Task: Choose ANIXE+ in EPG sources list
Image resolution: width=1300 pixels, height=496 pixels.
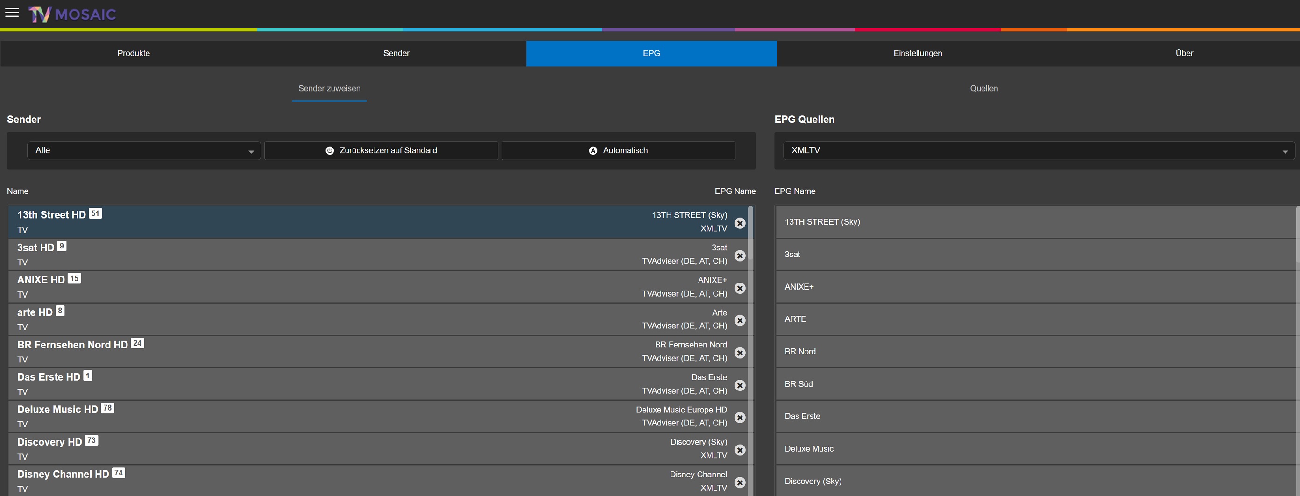Action: pos(1036,287)
